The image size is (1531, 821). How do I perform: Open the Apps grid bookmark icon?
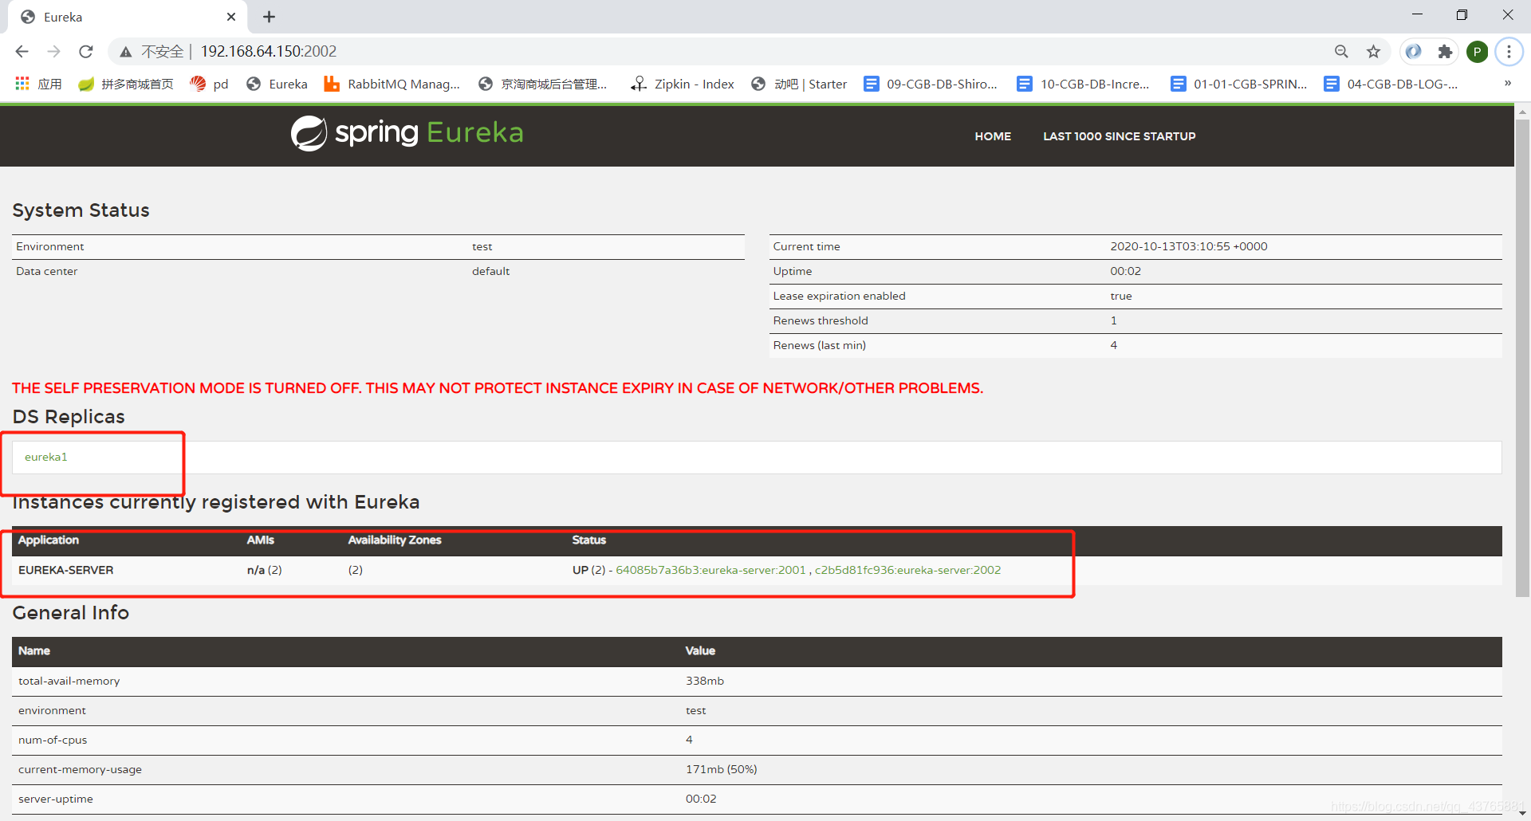point(22,84)
